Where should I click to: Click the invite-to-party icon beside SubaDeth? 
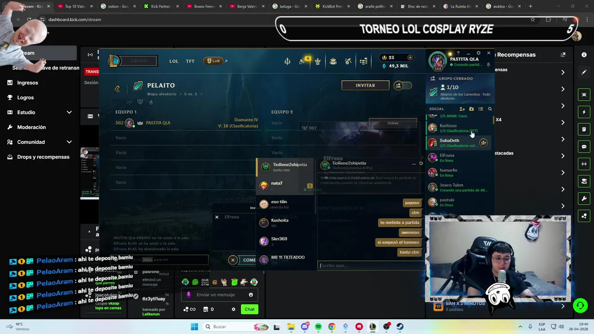tap(483, 143)
